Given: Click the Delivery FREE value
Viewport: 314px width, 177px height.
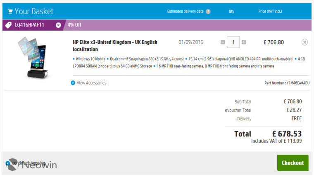Looking at the screenshot, I should [x=297, y=118].
